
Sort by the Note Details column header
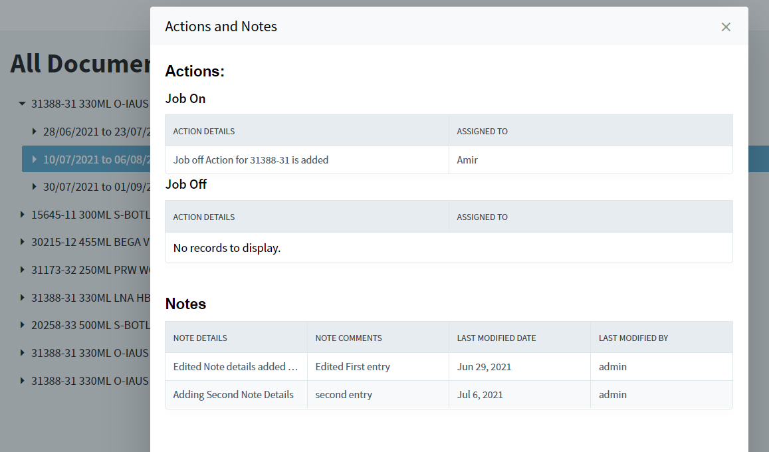(200, 338)
